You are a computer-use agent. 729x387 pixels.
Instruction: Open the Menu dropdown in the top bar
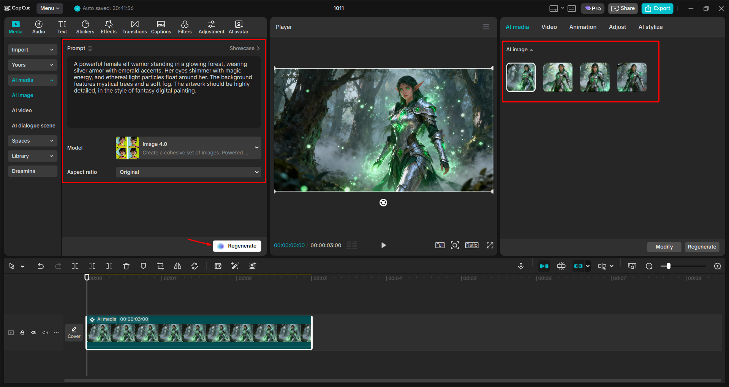click(49, 8)
